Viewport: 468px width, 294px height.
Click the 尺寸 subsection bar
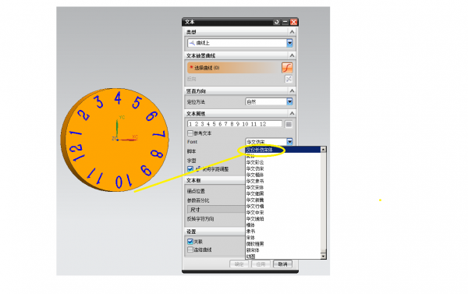click(x=216, y=210)
